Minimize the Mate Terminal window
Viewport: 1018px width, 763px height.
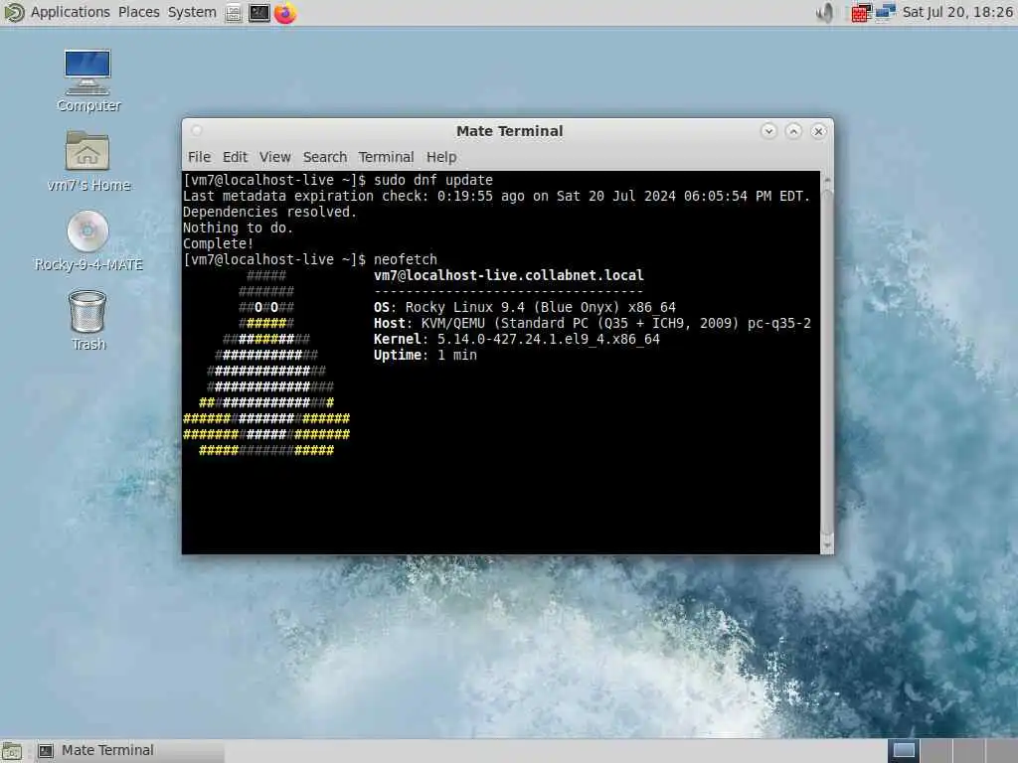coord(768,131)
